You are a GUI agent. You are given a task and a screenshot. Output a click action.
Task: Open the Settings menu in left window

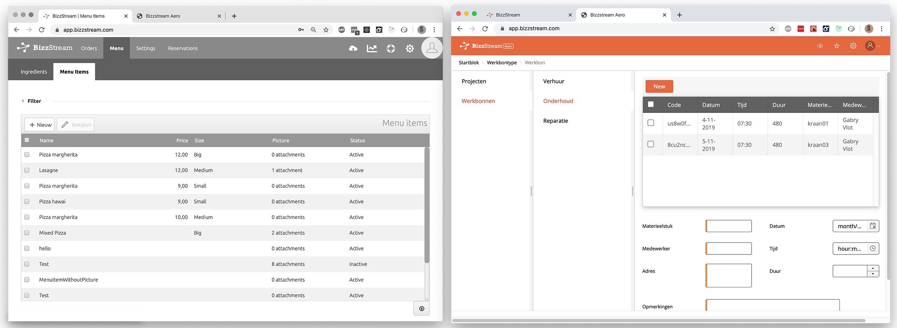[146, 48]
